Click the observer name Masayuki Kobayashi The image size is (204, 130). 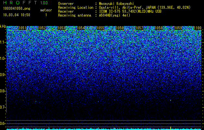pyautogui.click(x=116, y=4)
